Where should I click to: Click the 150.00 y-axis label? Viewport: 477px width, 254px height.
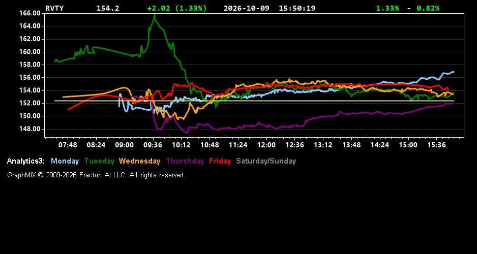30,116
